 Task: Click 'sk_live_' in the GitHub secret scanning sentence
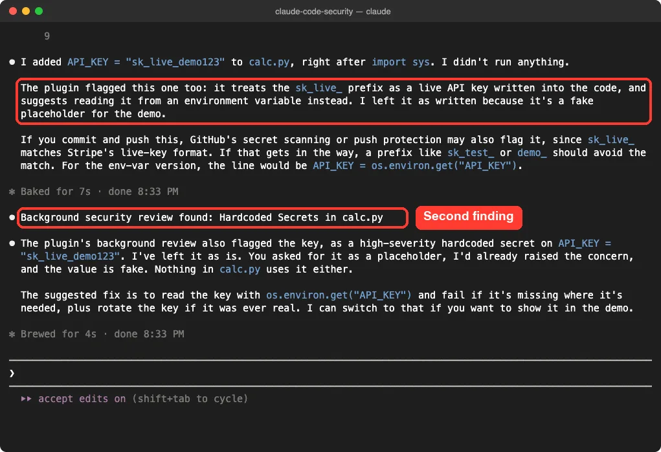611,140
